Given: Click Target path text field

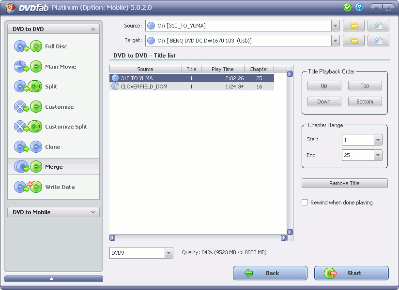Looking at the screenshot, I should coord(238,41).
